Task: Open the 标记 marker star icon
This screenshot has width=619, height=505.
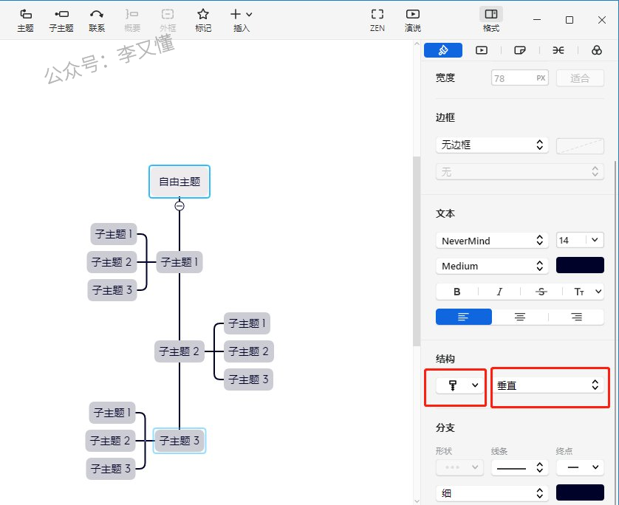Action: pyautogui.click(x=203, y=20)
